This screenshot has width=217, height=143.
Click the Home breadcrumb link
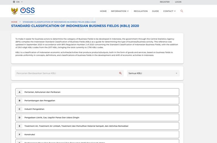tap(14, 22)
